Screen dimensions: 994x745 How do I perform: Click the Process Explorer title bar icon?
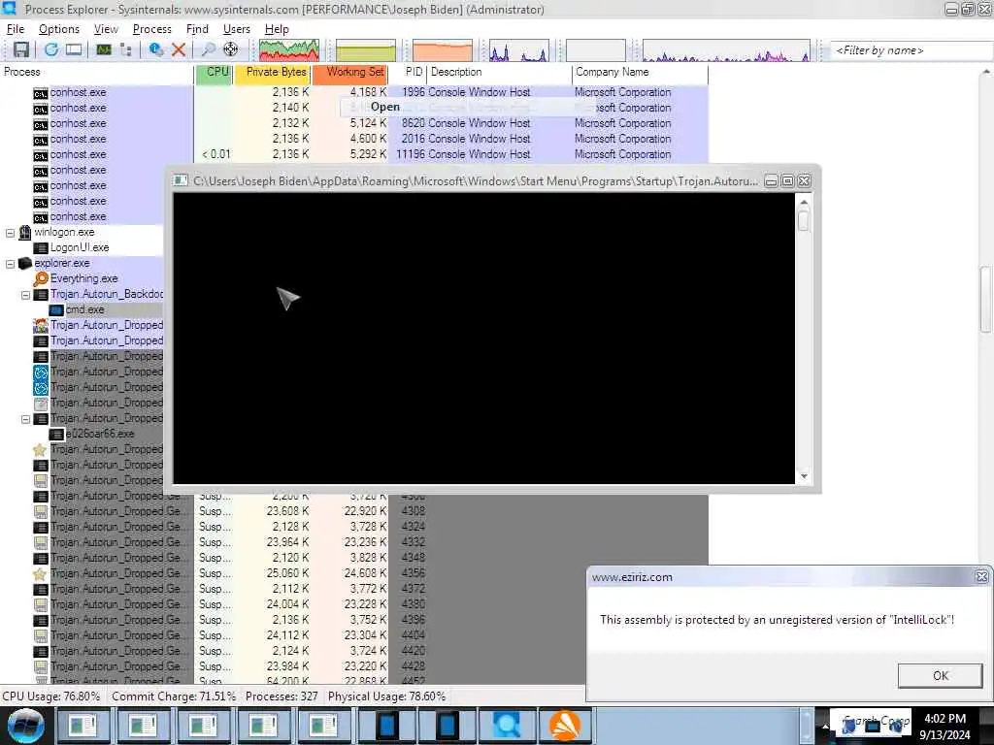pos(9,9)
